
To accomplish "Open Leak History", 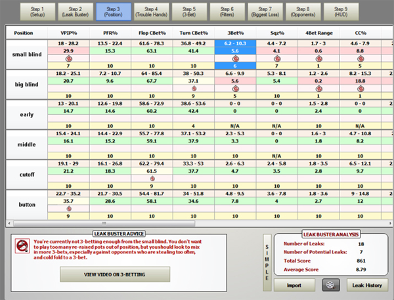I will click(x=367, y=285).
